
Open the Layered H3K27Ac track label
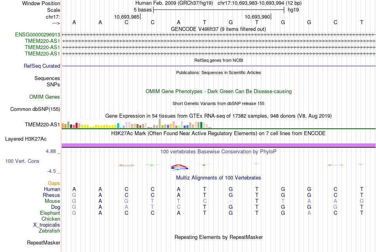coord(26,139)
